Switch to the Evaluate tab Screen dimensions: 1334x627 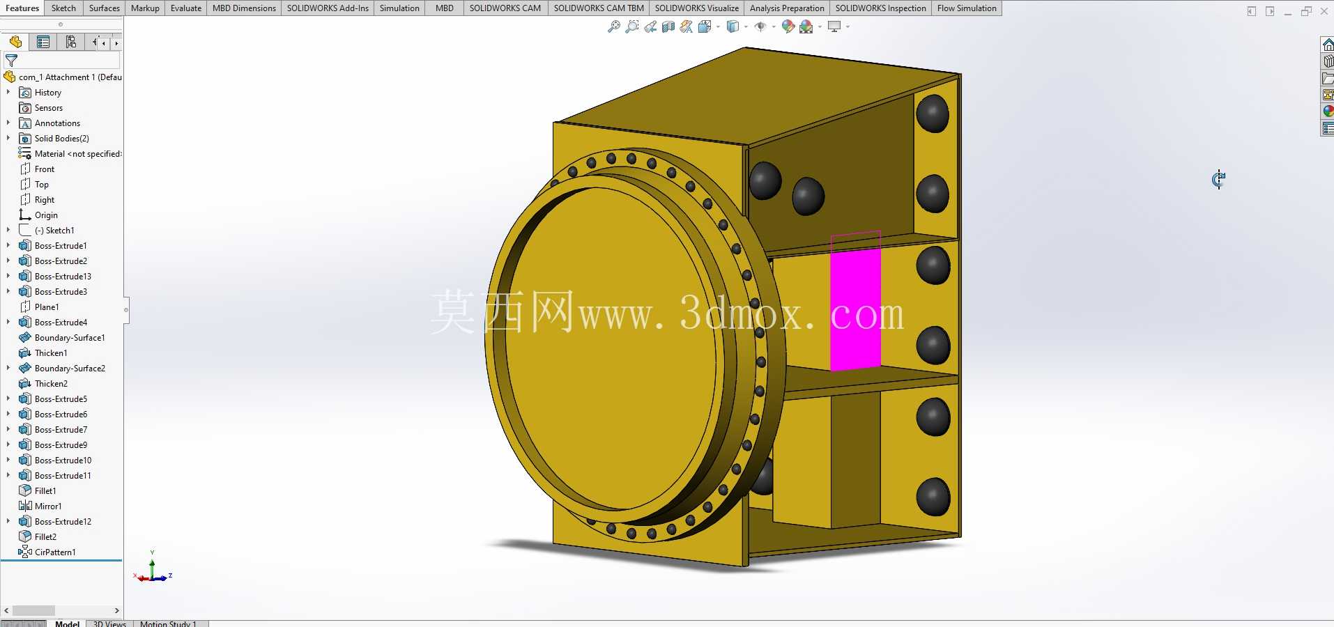point(186,8)
